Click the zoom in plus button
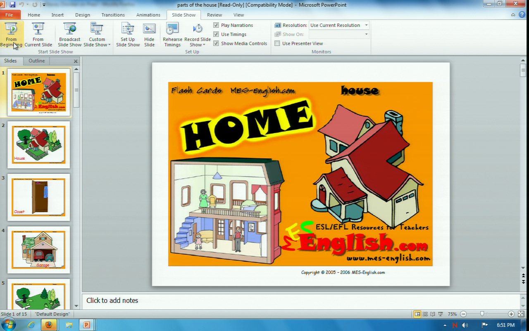529x331 pixels. [x=511, y=314]
